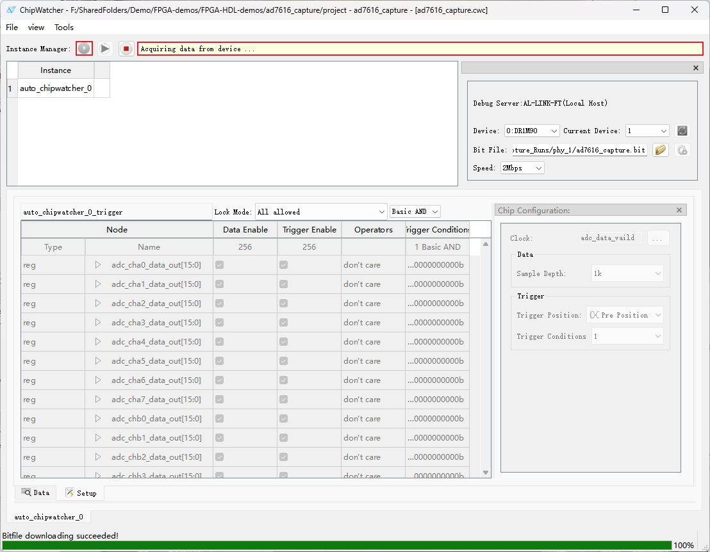710x552 pixels.
Task: Open the Device dropdown showing 0:DR1M90
Action: pos(532,131)
